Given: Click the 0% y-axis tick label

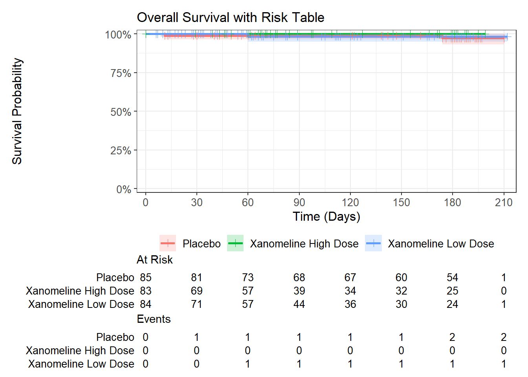Looking at the screenshot, I should (x=123, y=190).
